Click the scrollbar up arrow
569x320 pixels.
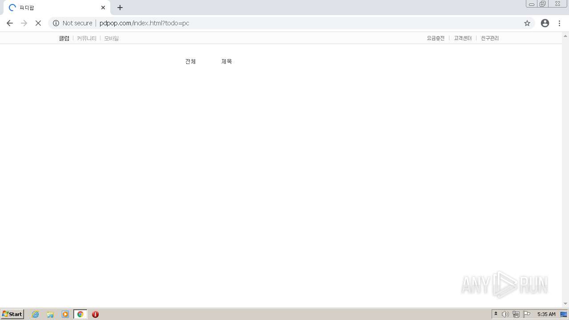pos(565,36)
